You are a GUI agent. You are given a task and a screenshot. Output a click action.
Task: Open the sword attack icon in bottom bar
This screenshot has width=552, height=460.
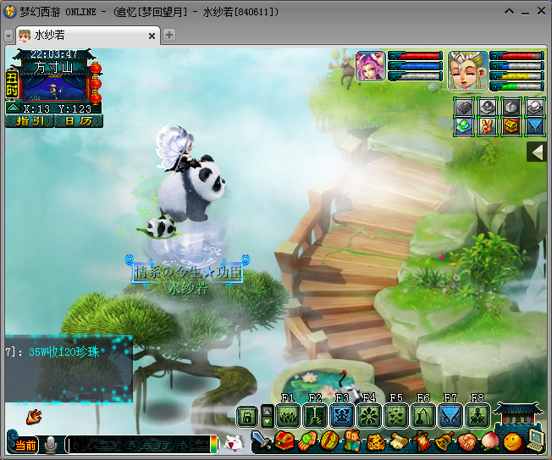tap(261, 441)
